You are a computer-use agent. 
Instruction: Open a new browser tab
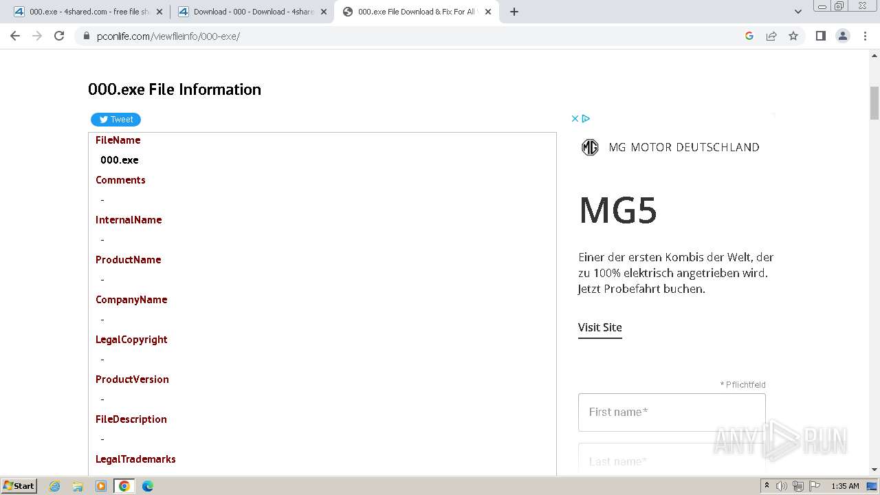pyautogui.click(x=514, y=12)
